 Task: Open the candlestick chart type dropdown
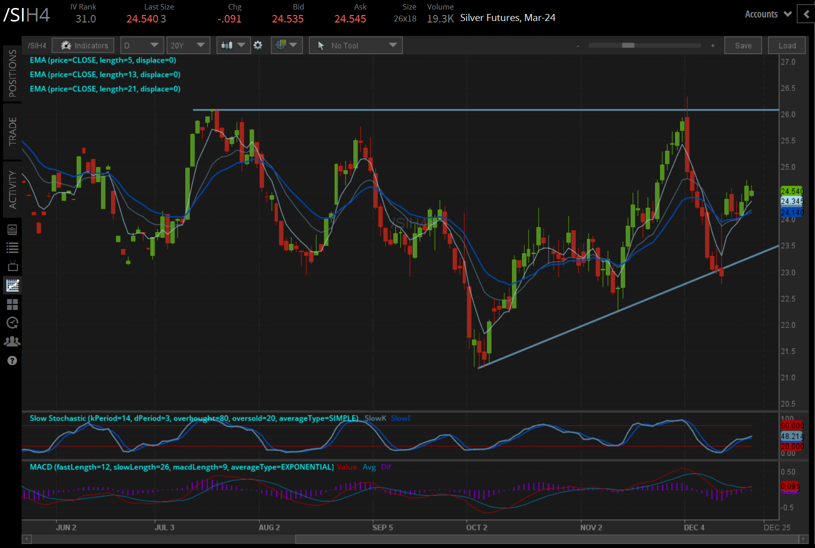[233, 45]
